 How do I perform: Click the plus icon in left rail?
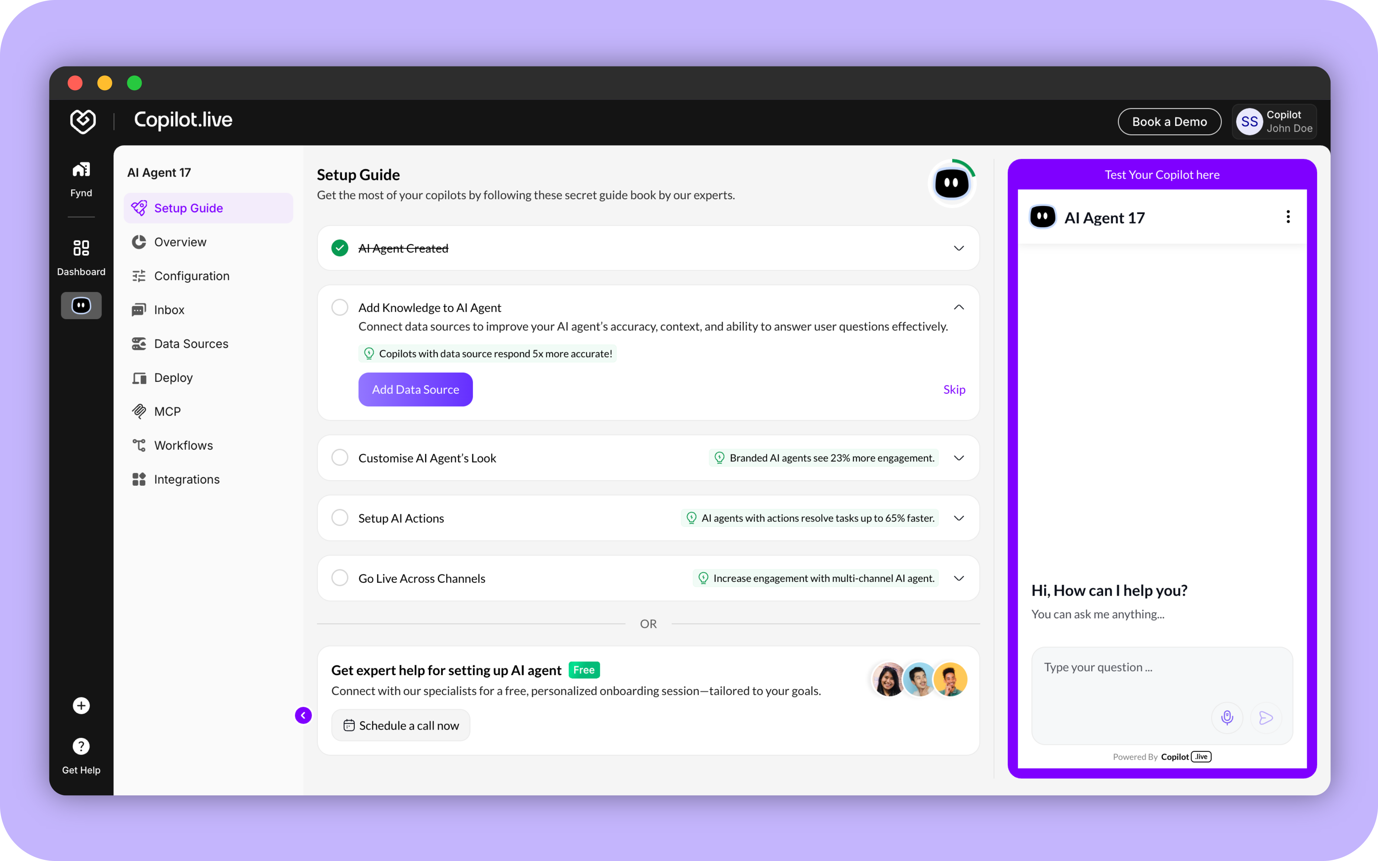(x=81, y=706)
